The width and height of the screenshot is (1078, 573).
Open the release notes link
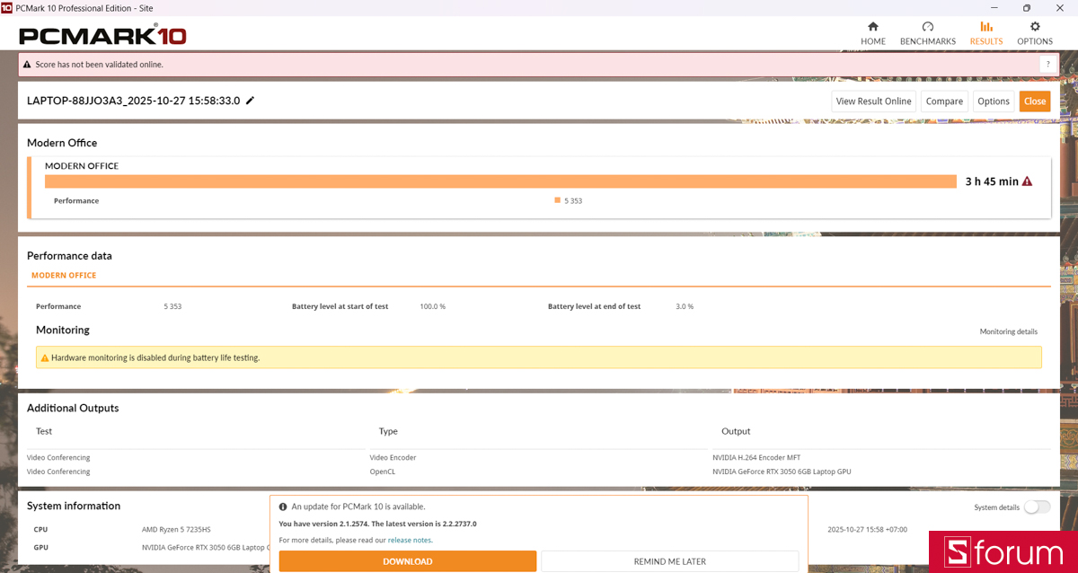410,540
